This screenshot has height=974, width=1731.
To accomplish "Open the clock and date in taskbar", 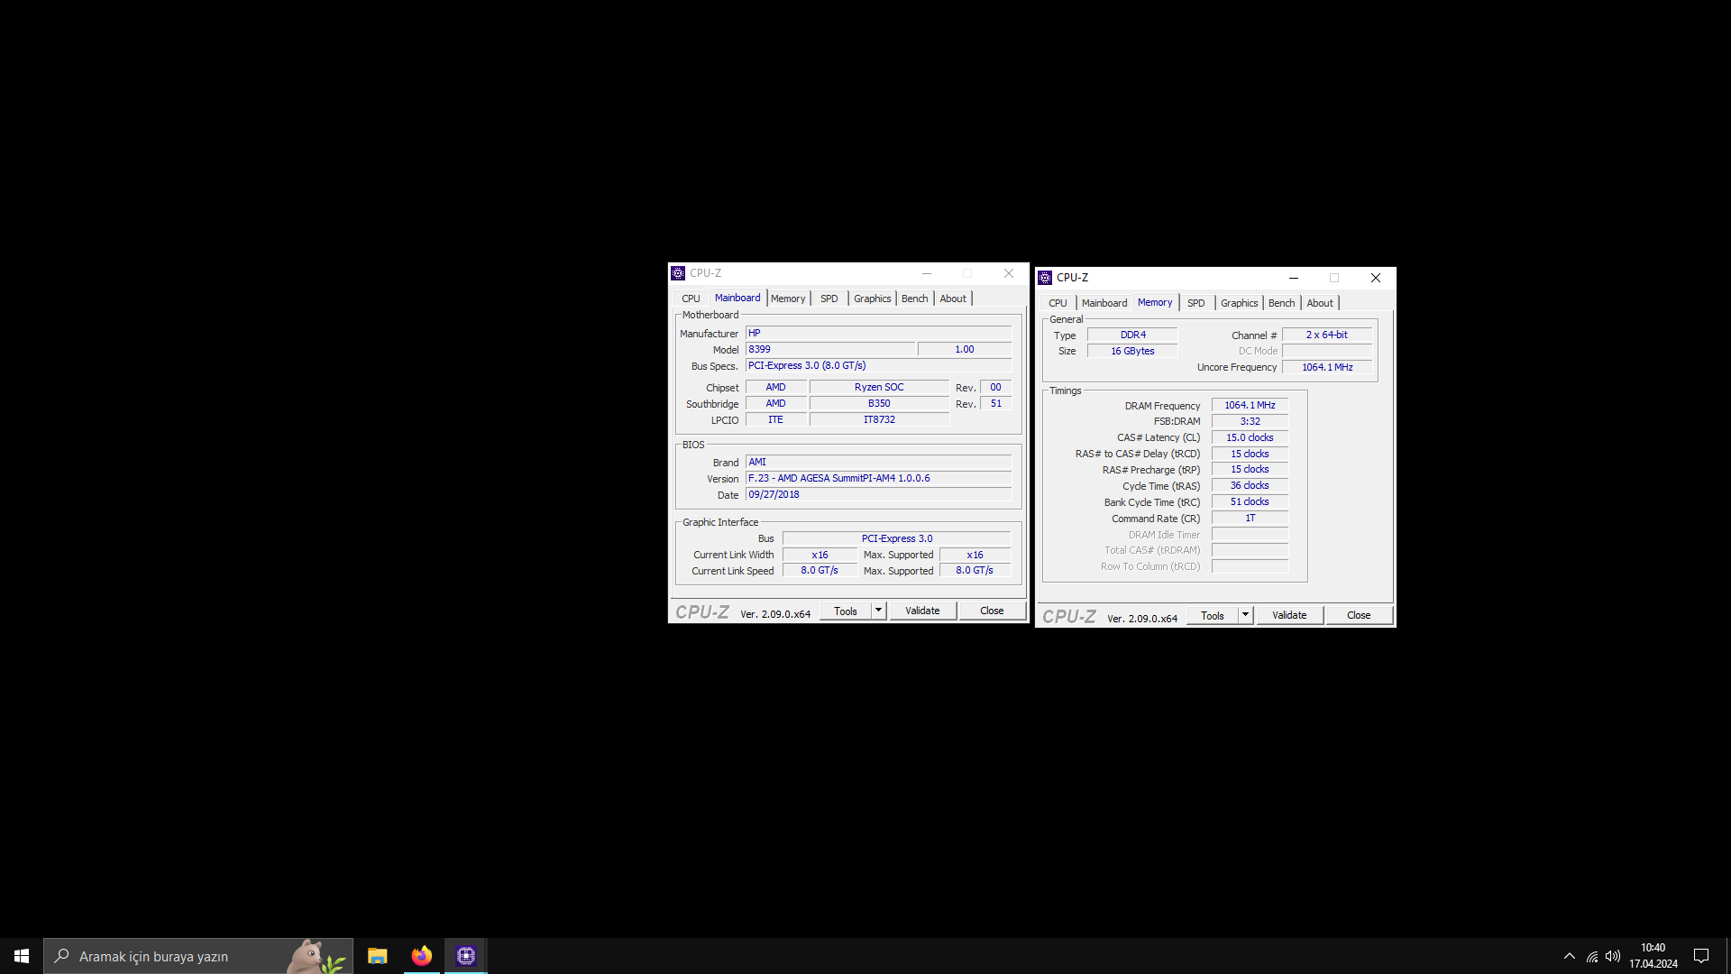I will click(1653, 956).
